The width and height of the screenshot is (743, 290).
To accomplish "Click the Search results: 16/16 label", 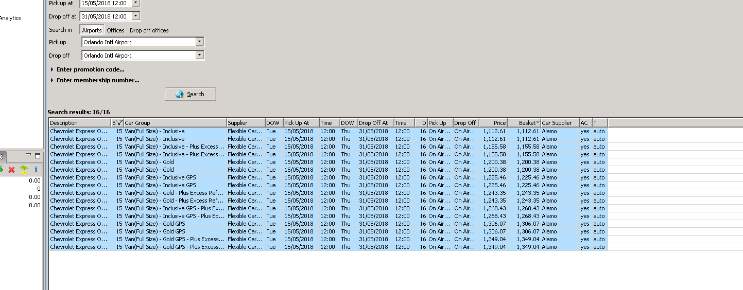I will pyautogui.click(x=78, y=112).
